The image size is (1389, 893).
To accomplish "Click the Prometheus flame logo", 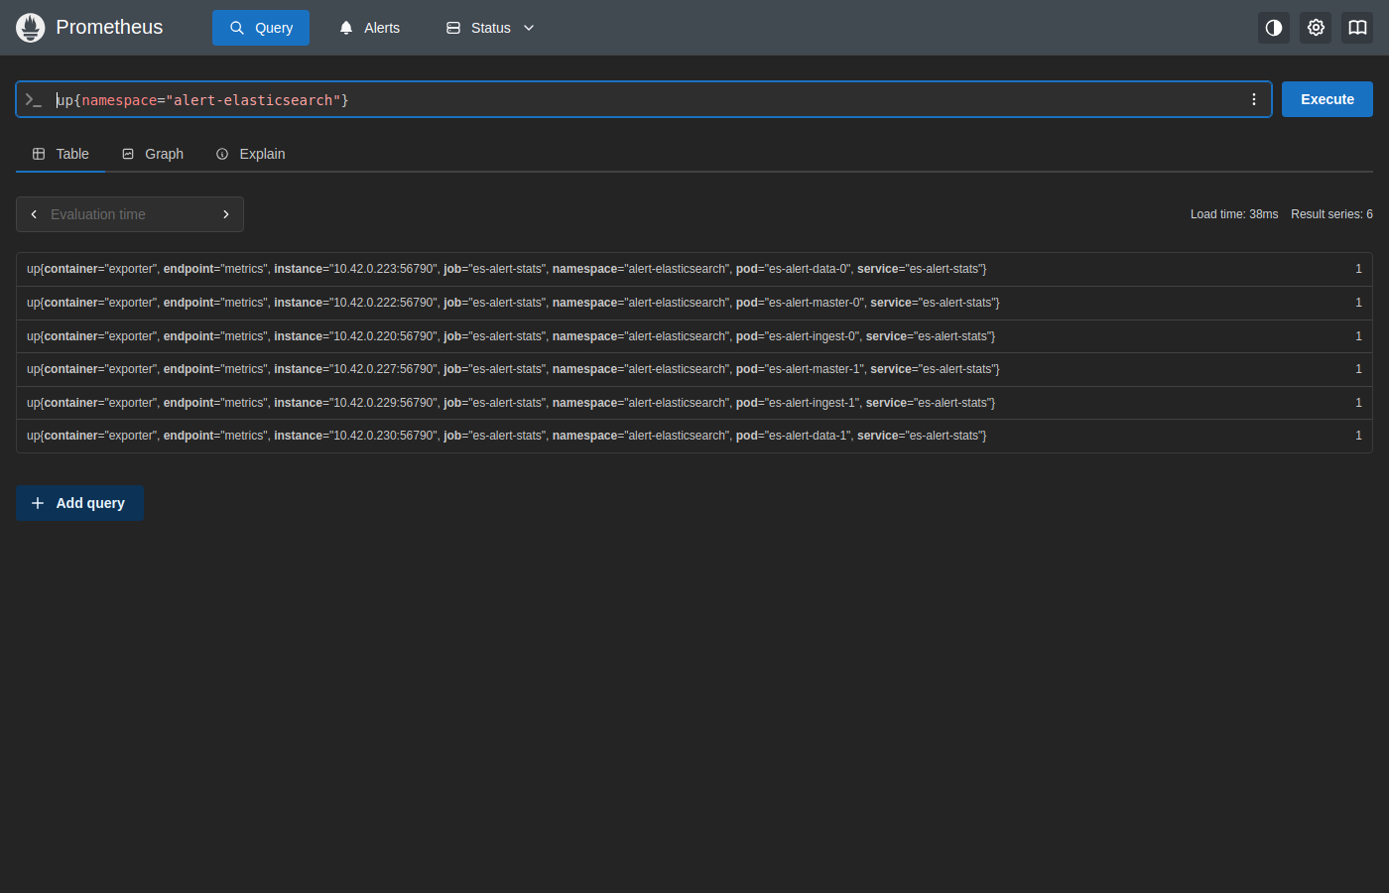I will 31,28.
